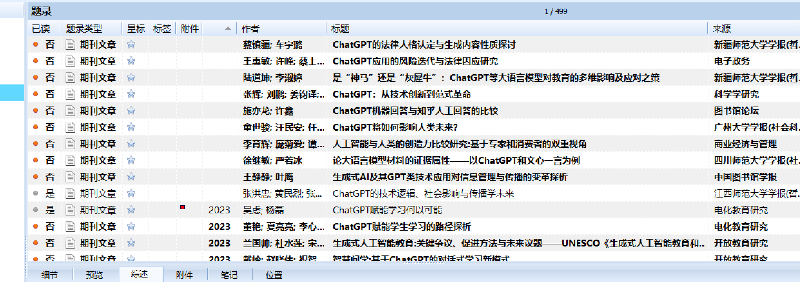Screen dimensions: 800x282
Task: Click the document icon for ChatGPT的法律人格认定 row
Action: (70, 44)
